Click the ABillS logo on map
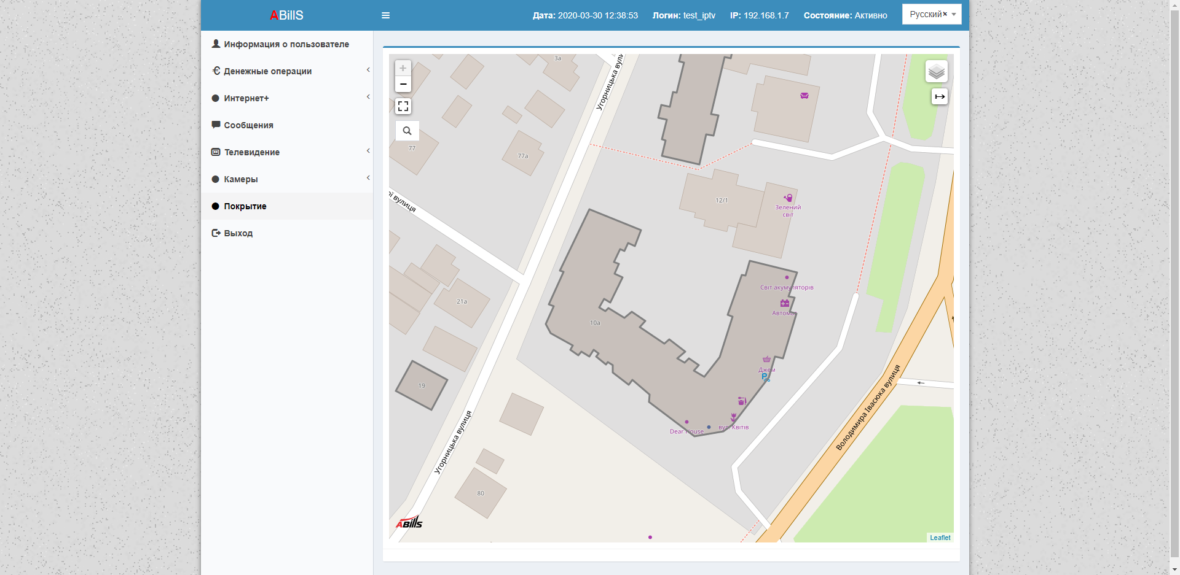The height and width of the screenshot is (575, 1180). point(409,522)
